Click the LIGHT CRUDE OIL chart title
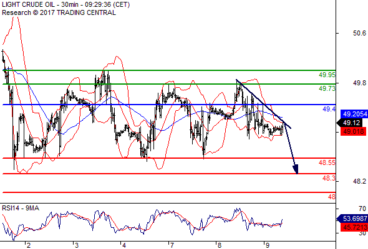The height and width of the screenshot is (249, 368). tap(66, 5)
